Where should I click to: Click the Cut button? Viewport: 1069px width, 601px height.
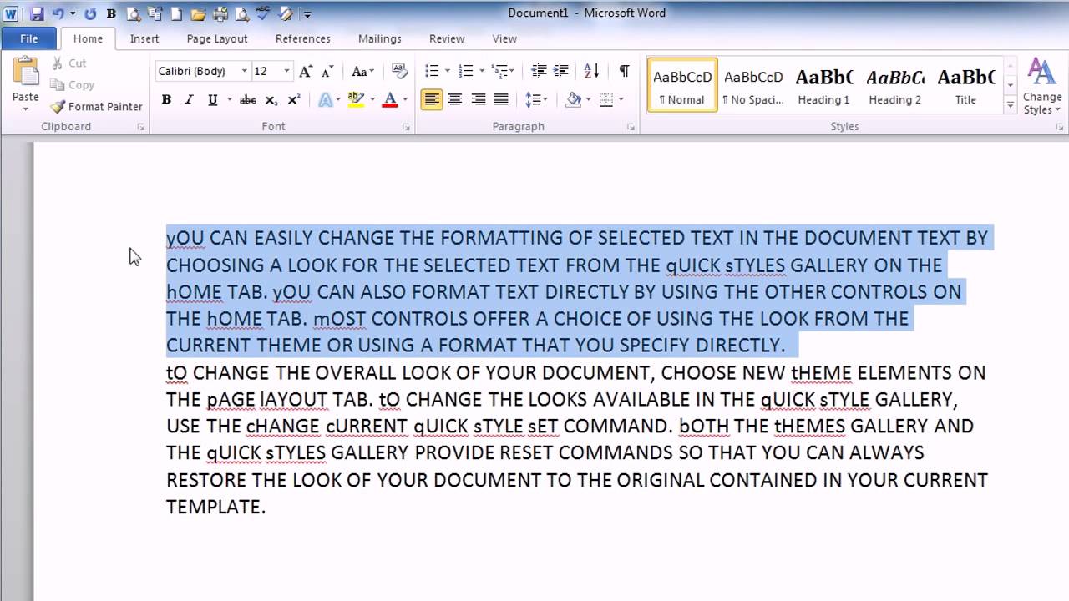tap(68, 63)
